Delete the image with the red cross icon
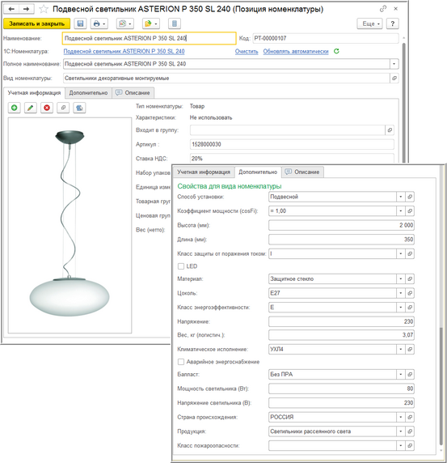 point(47,108)
